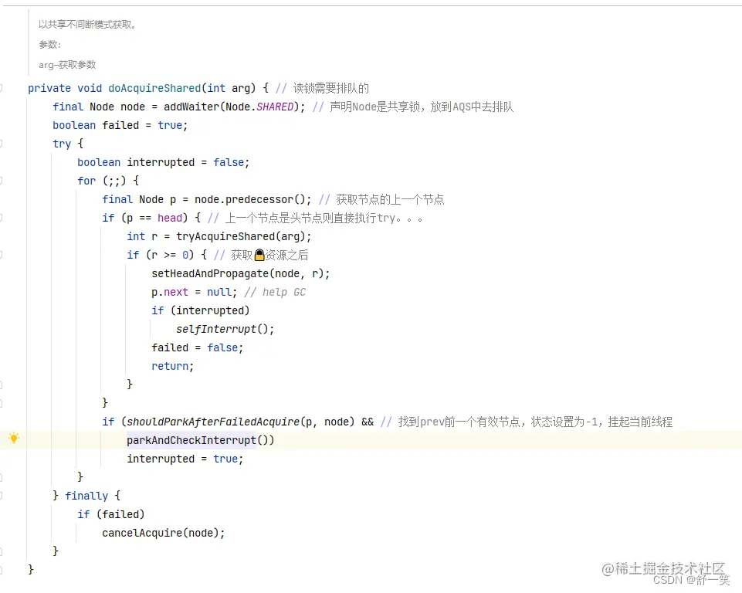
Task: Click the 'if (r >= 0)' condition
Action: click(x=161, y=255)
